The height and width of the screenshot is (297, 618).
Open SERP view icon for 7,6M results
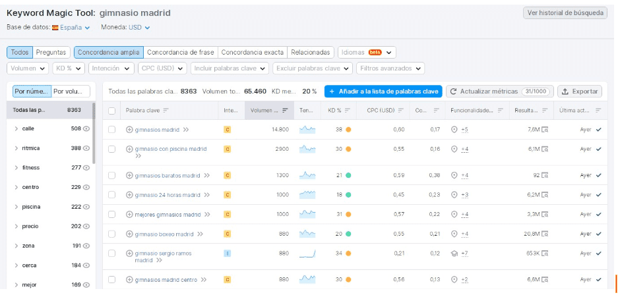click(545, 130)
